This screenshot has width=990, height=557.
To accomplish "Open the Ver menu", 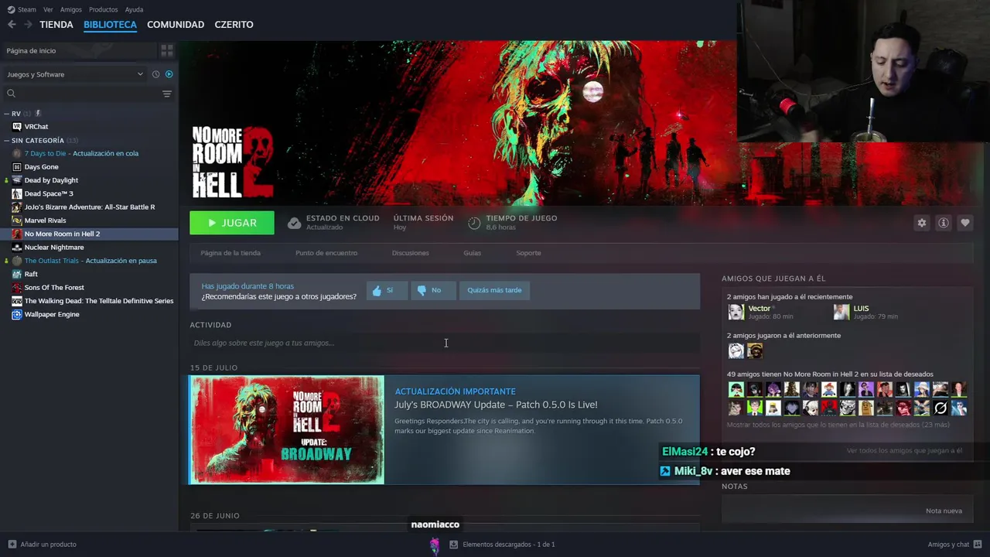I will click(x=48, y=9).
